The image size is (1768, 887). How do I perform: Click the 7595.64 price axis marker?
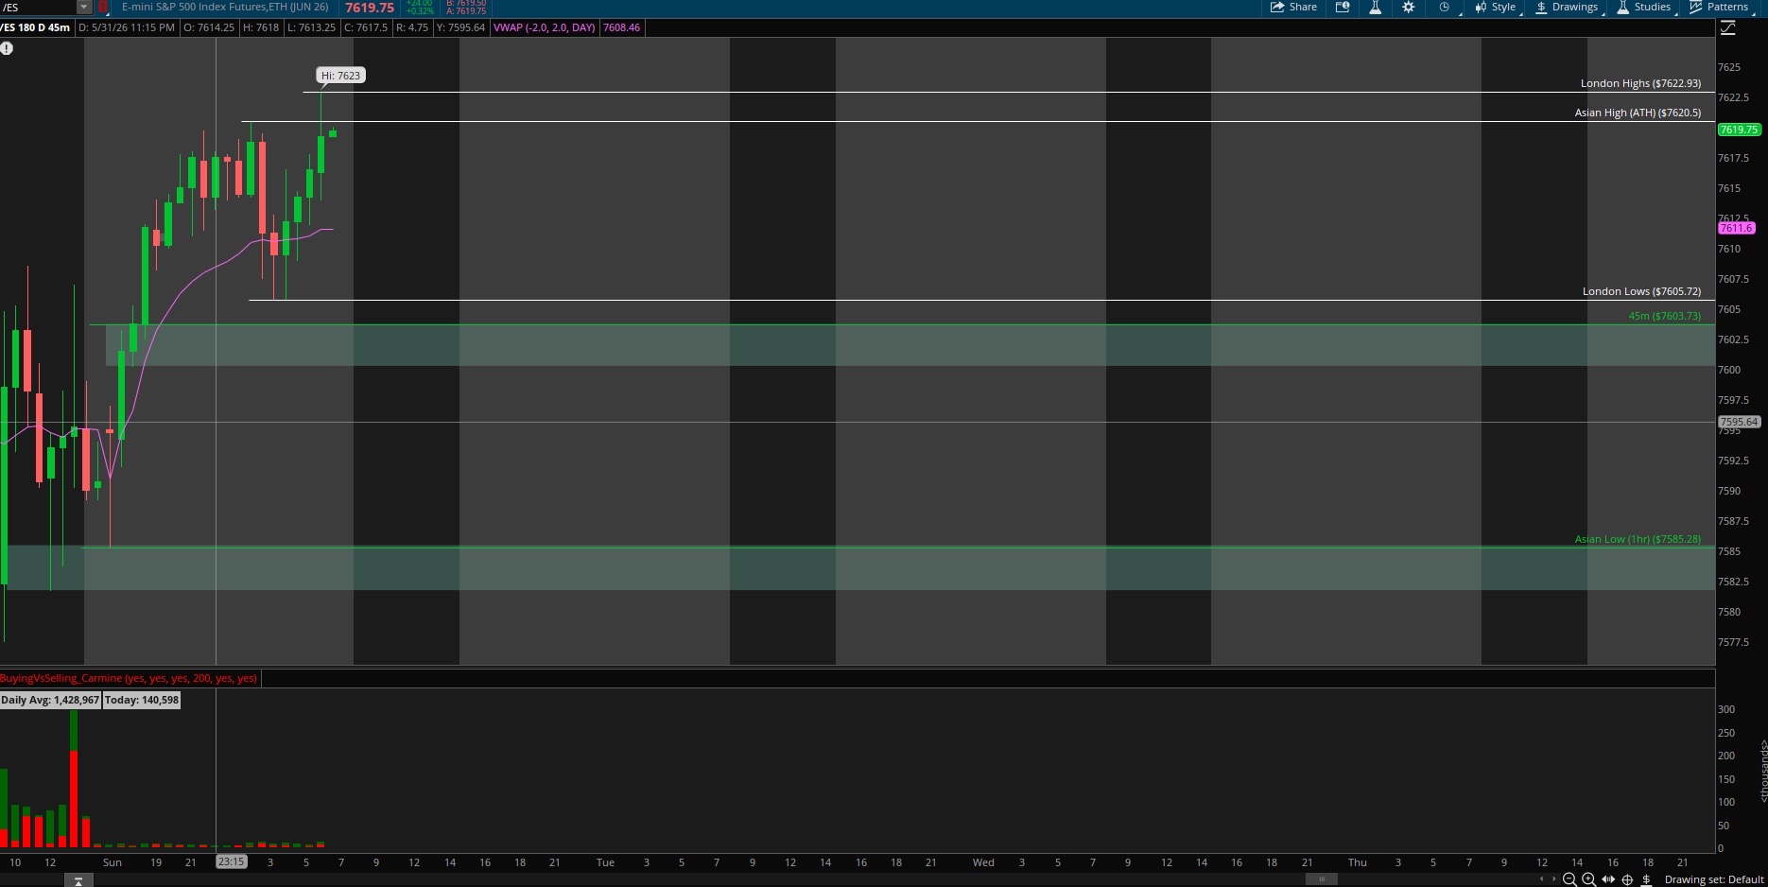pyautogui.click(x=1739, y=422)
